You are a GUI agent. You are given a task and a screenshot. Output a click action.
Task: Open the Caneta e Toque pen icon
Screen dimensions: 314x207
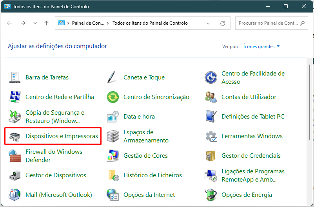point(112,77)
